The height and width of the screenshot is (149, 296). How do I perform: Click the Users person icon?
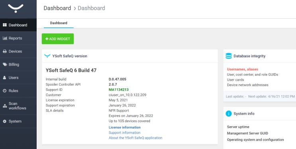tap(4, 77)
